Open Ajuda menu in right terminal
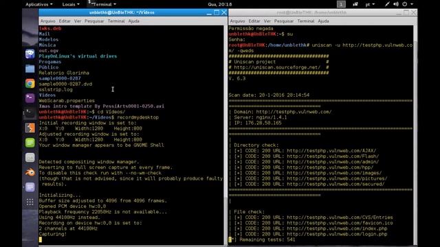 [x=323, y=21]
